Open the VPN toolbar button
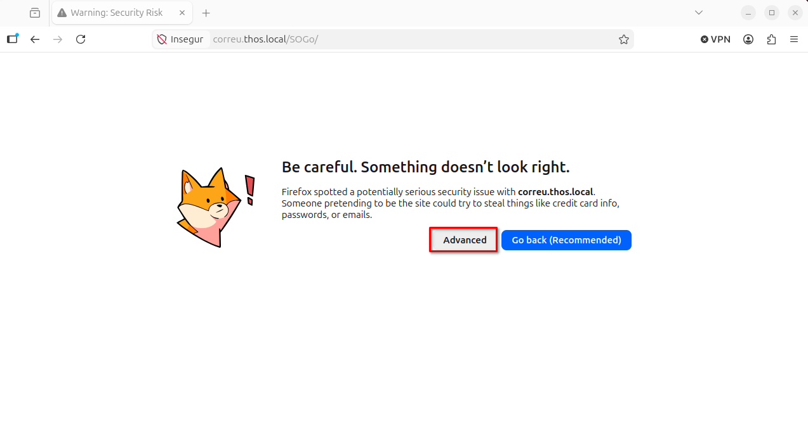808x422 pixels. coord(715,39)
